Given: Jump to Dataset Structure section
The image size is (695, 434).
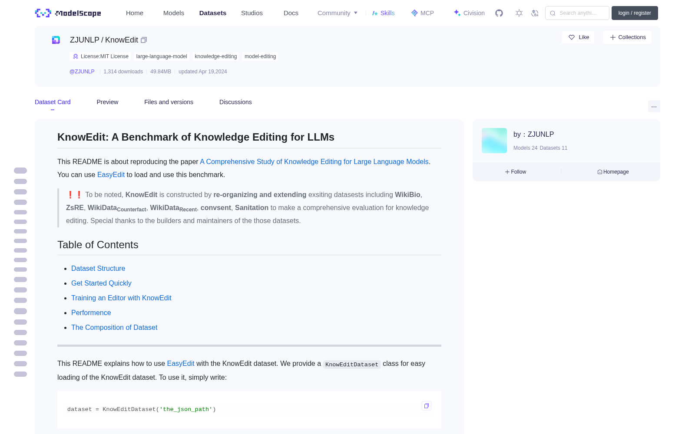Looking at the screenshot, I should [x=98, y=268].
